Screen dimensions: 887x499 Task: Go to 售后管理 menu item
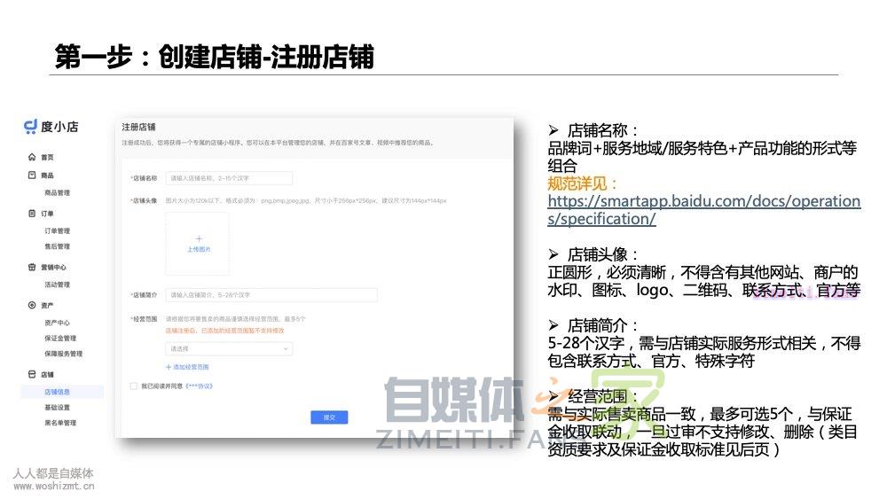57,246
